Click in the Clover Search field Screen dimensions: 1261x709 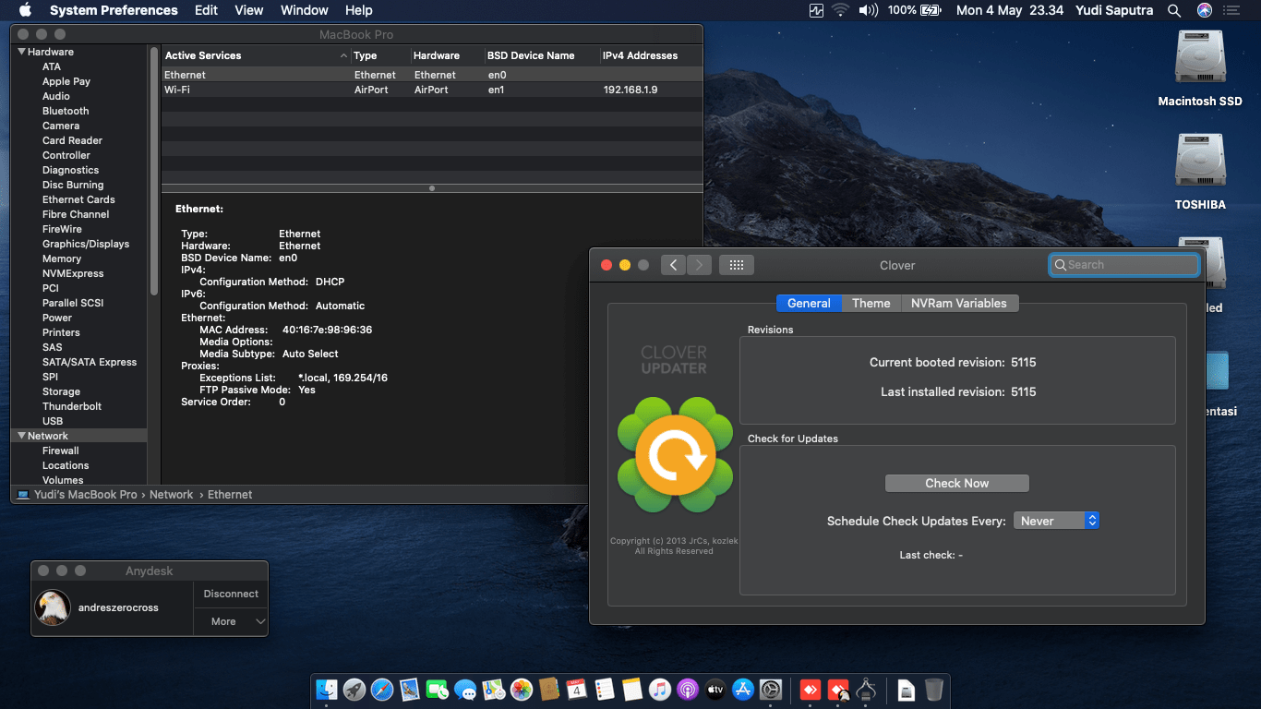(1124, 265)
